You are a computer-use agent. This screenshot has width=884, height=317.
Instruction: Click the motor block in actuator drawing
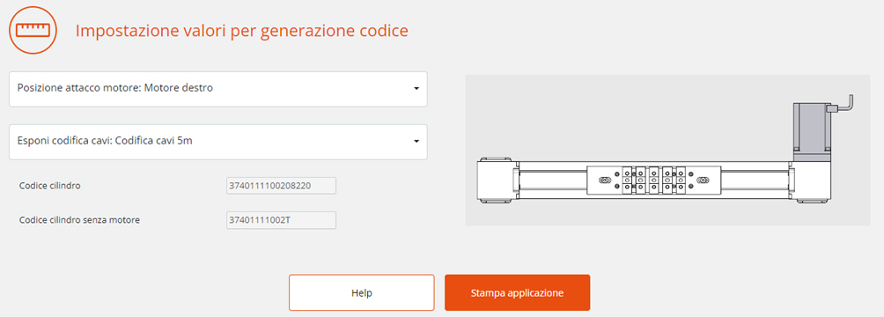click(x=811, y=127)
